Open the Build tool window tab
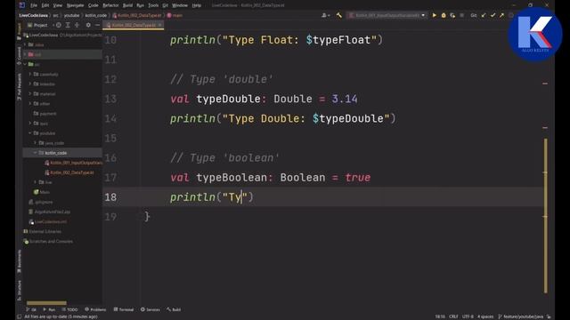570x320 pixels. click(x=175, y=309)
